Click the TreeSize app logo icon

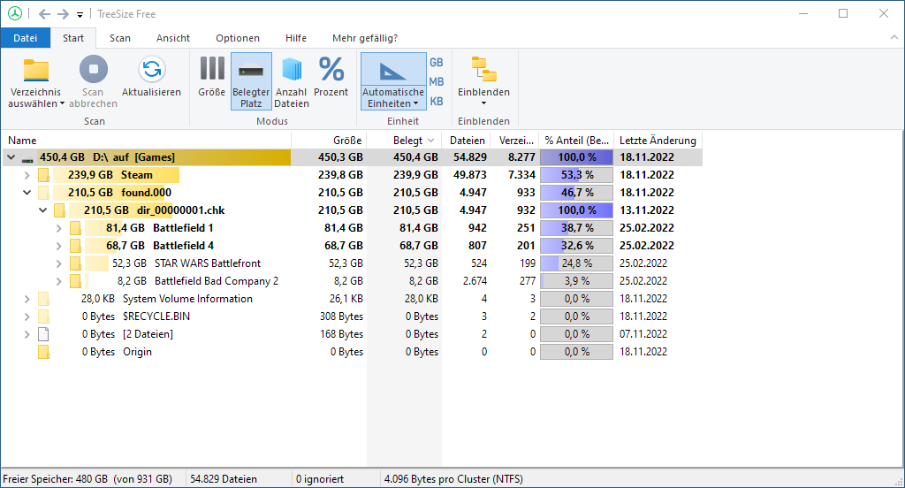(15, 14)
